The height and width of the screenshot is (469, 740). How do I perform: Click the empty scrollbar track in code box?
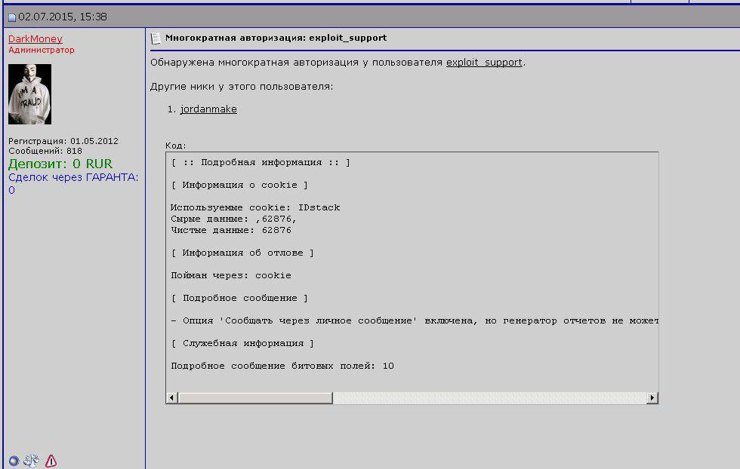coord(490,398)
